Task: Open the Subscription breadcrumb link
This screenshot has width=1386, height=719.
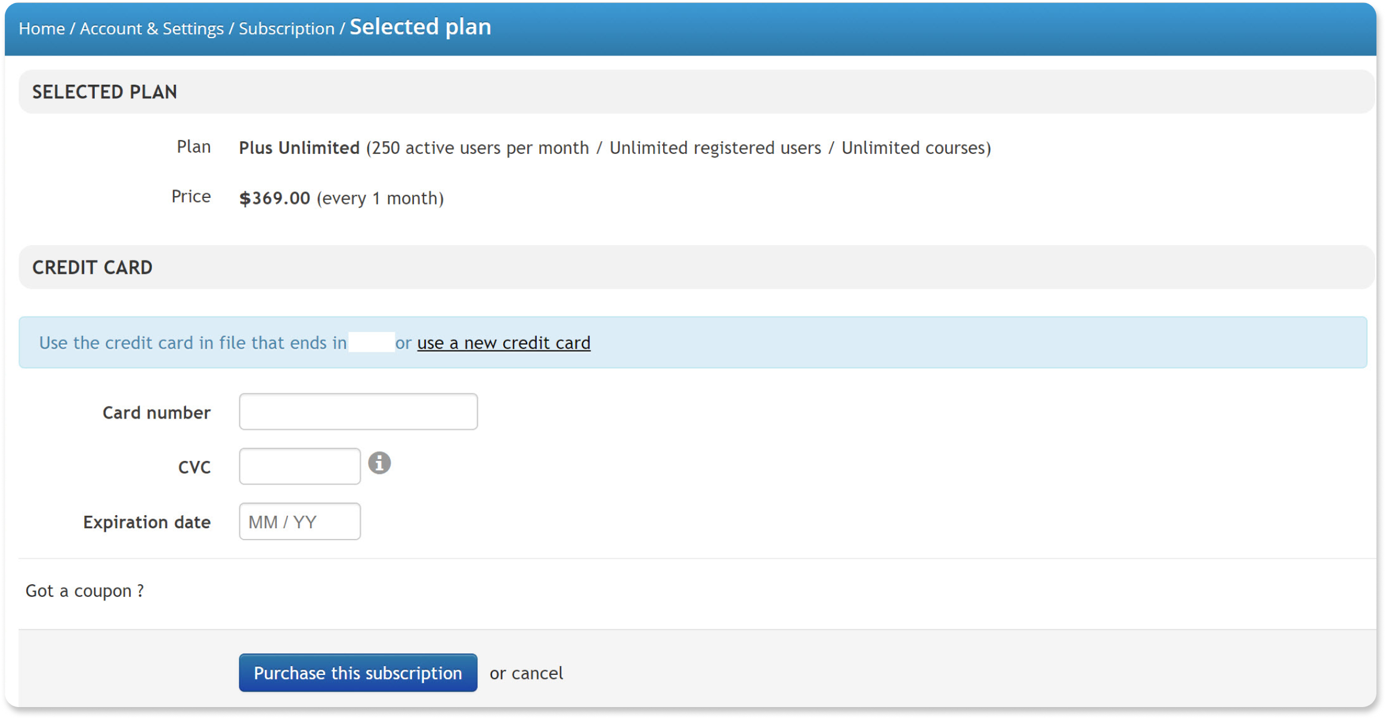Action: (x=286, y=29)
